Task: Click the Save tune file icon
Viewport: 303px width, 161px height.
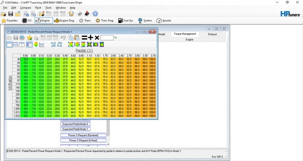Action: (10, 14)
